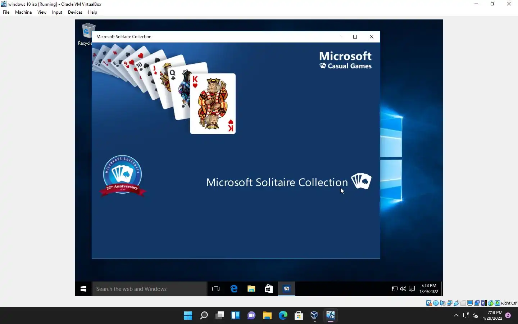
Task: Click the guest clock showing 7:18 PM
Action: click(429, 288)
